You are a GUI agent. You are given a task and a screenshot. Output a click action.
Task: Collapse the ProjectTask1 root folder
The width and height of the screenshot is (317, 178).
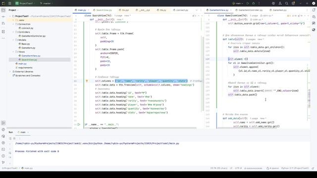10,16
